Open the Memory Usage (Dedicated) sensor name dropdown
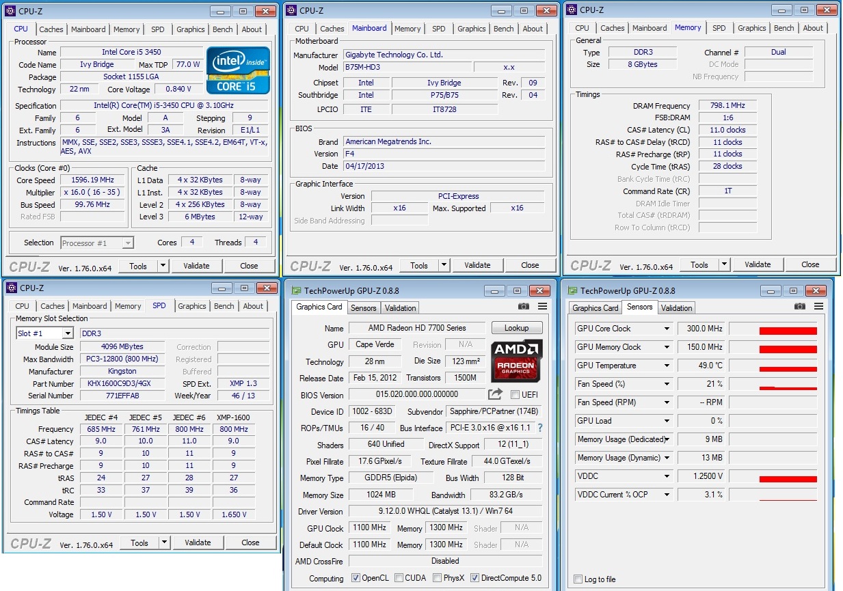 [x=667, y=439]
